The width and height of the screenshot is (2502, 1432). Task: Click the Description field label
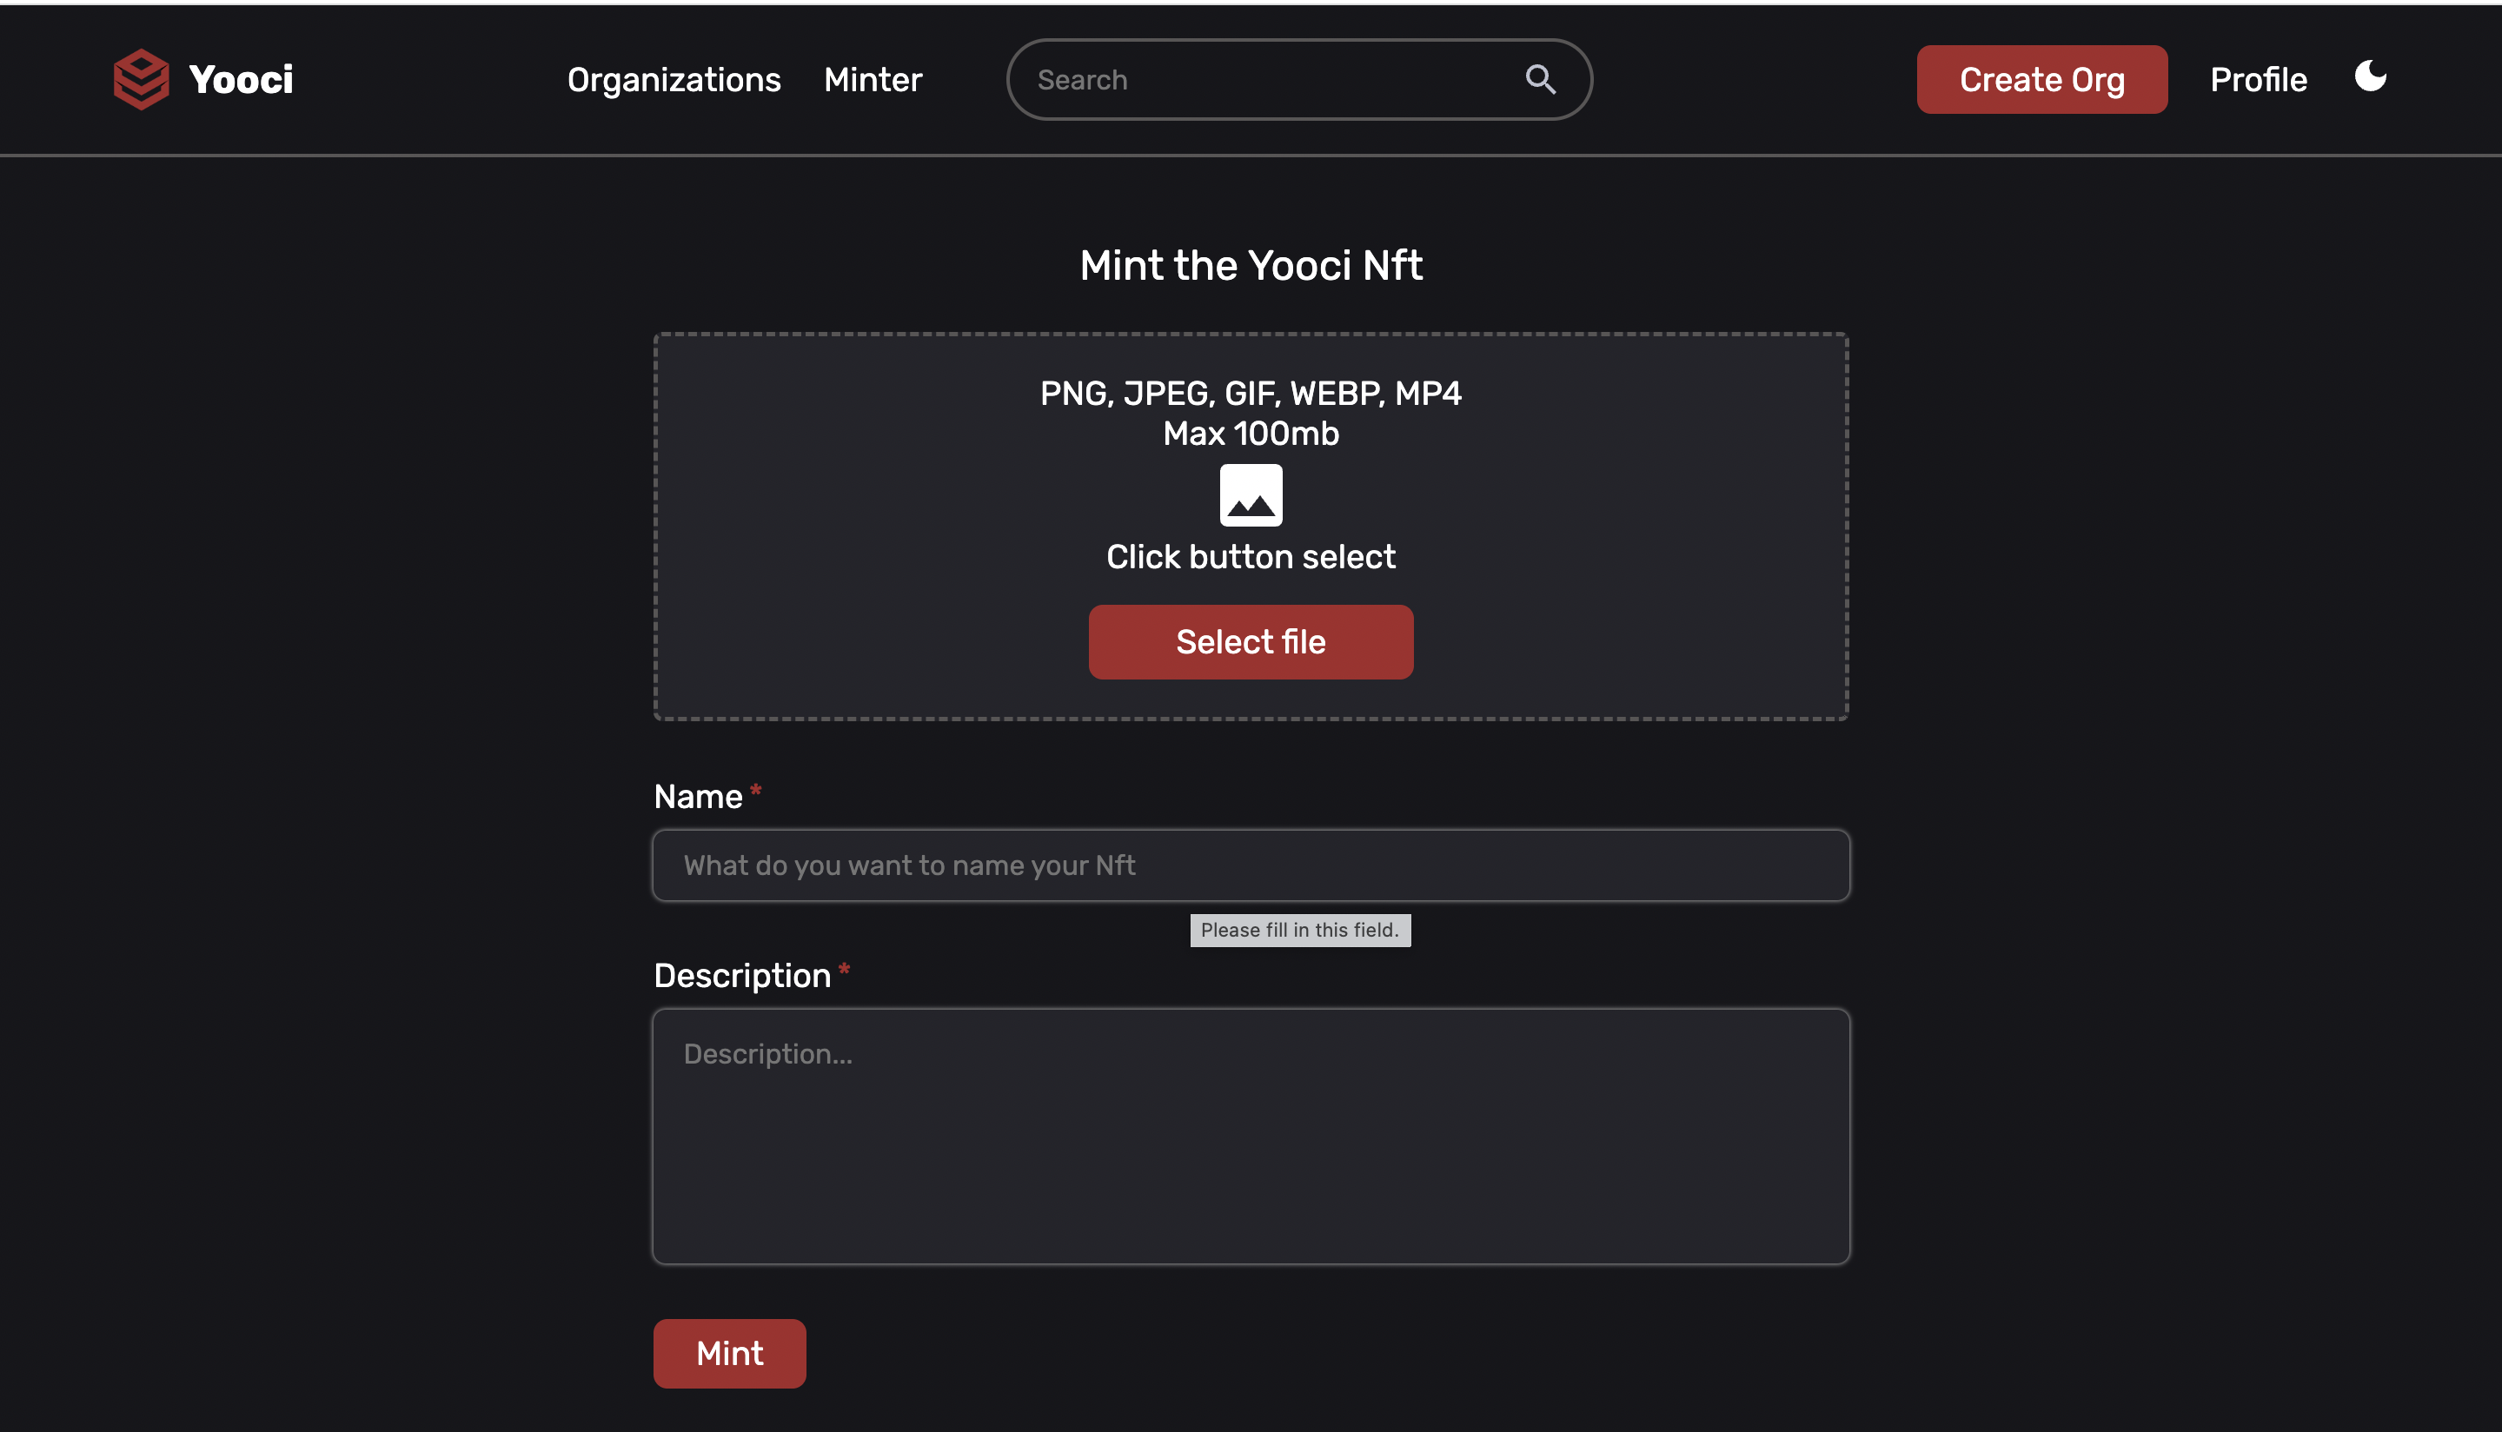742,976
